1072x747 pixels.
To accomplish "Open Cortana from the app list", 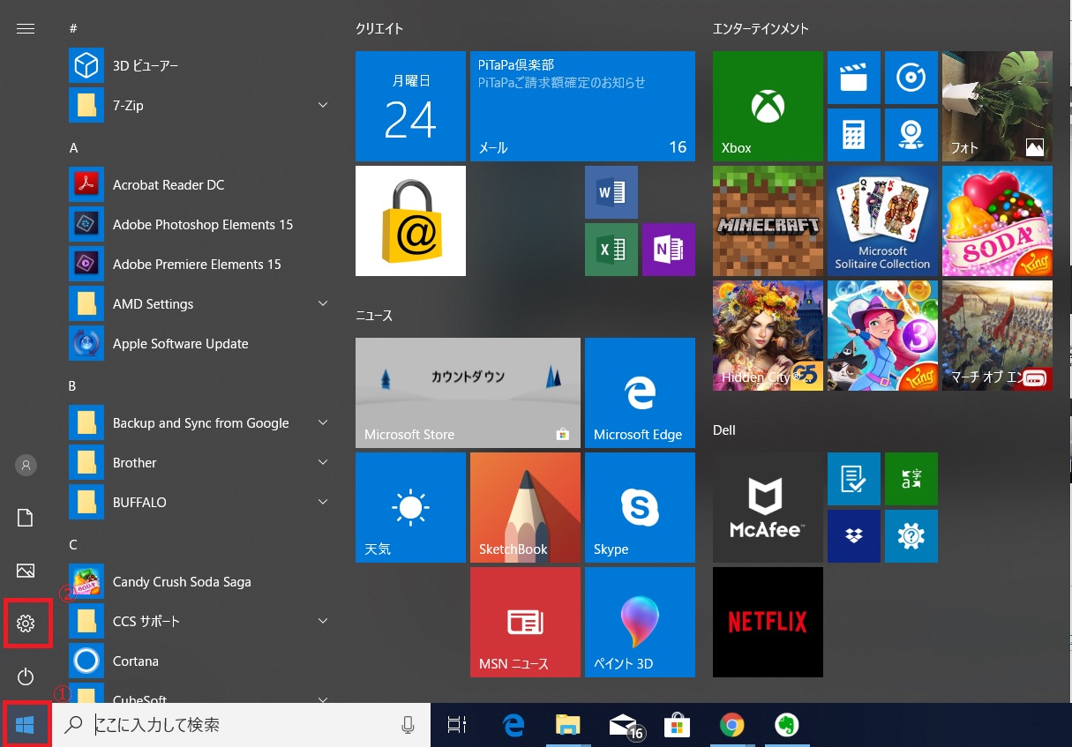I will click(x=201, y=661).
